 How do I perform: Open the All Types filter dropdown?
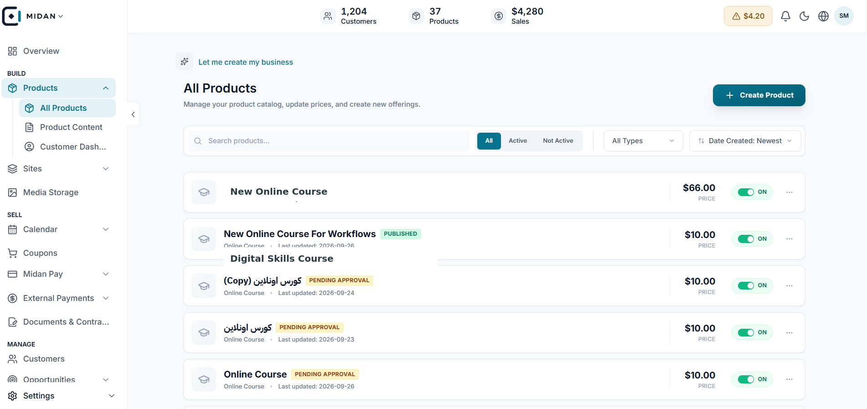[x=643, y=141]
